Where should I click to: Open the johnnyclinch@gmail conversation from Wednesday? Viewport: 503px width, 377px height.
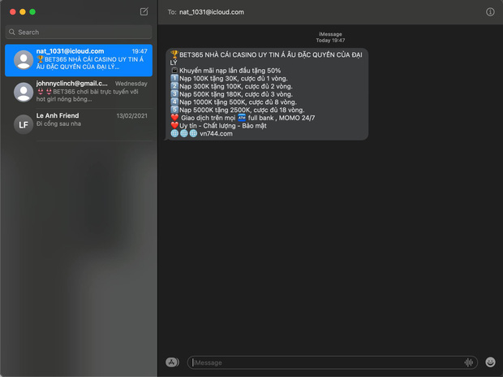[x=89, y=92]
